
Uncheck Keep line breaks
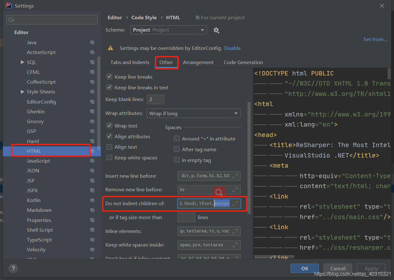(109, 77)
